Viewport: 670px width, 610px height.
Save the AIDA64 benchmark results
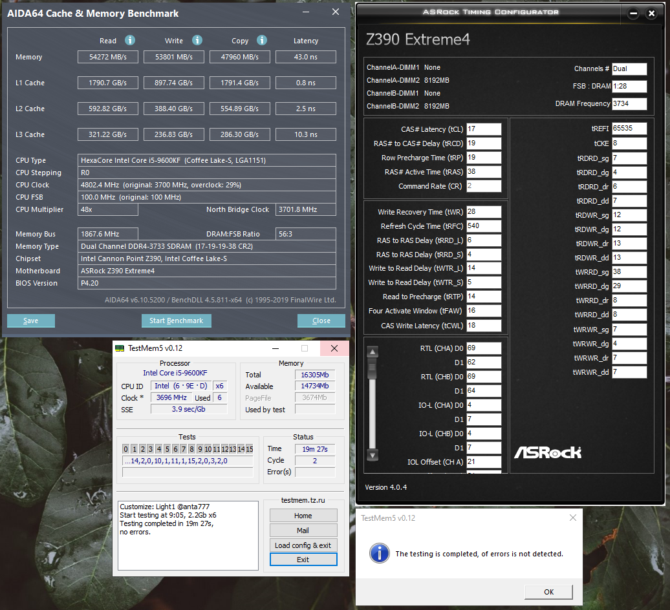coord(31,321)
